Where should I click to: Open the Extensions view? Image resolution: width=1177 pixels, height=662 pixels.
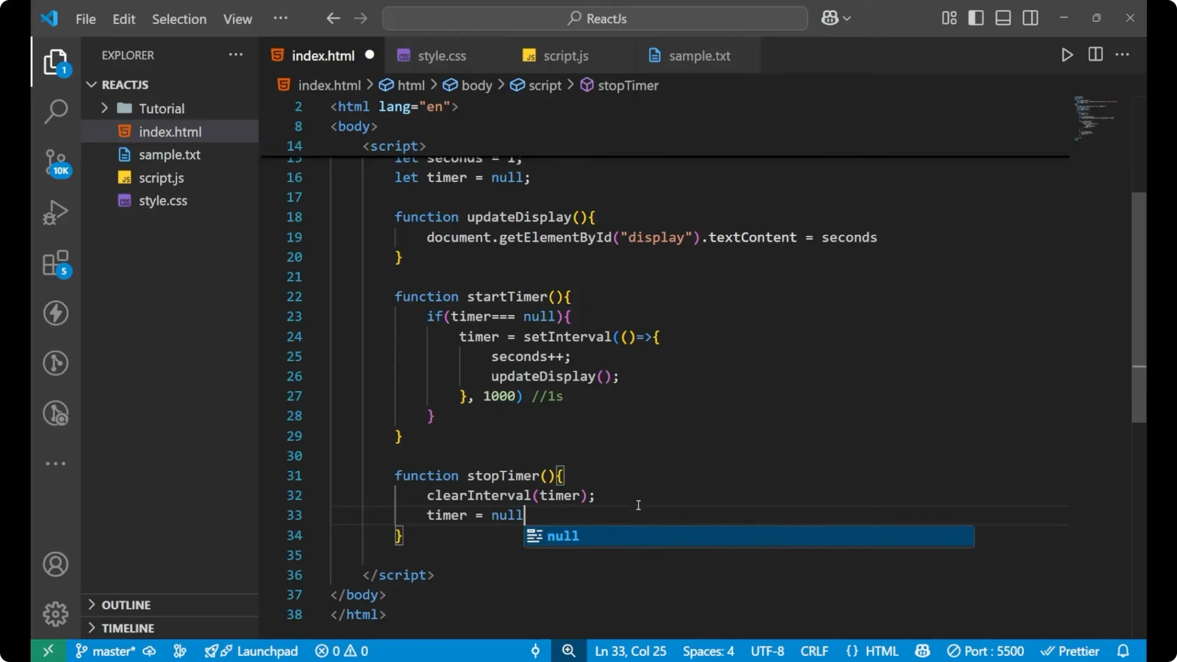[55, 264]
